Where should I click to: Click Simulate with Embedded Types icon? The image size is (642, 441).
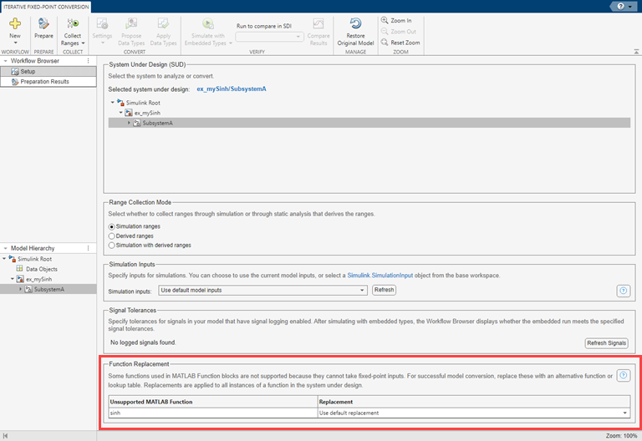point(208,23)
